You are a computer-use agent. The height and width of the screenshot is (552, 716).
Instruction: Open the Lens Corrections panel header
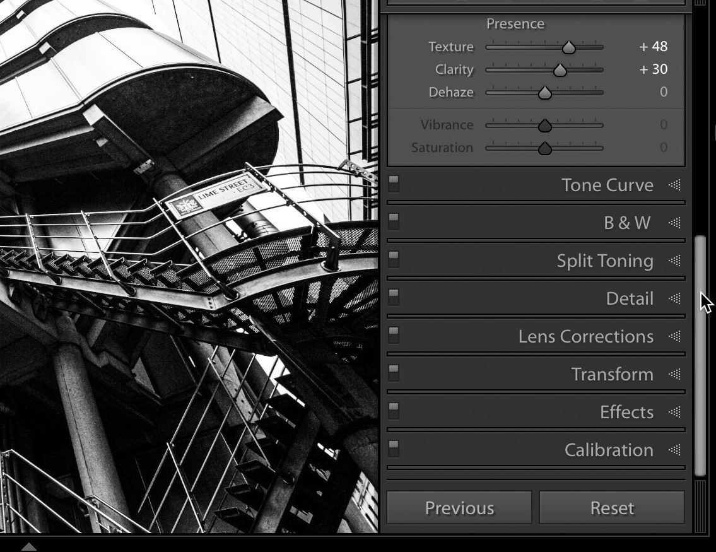click(x=536, y=336)
